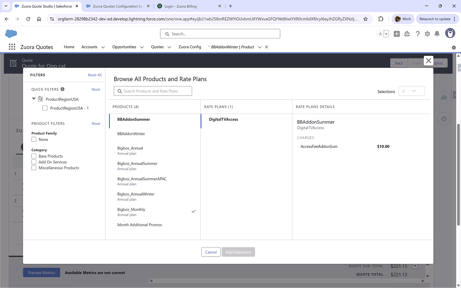Screen dimensions: 461x288
Task: Check Add On Services under Category
Action: pos(34,162)
